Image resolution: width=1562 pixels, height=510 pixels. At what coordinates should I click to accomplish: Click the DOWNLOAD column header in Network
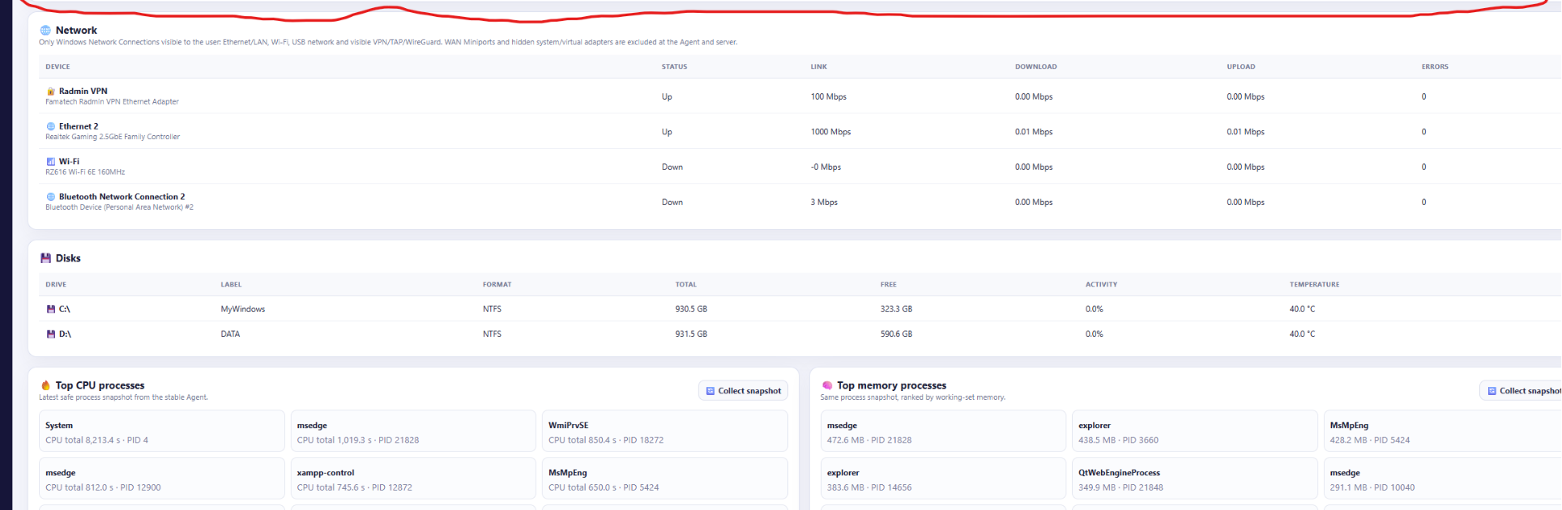(x=1035, y=66)
